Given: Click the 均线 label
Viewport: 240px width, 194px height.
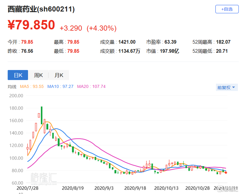Looking at the screenshot, I should (12, 87).
